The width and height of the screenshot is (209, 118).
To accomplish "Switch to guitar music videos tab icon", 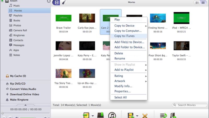I will click(64, 2).
